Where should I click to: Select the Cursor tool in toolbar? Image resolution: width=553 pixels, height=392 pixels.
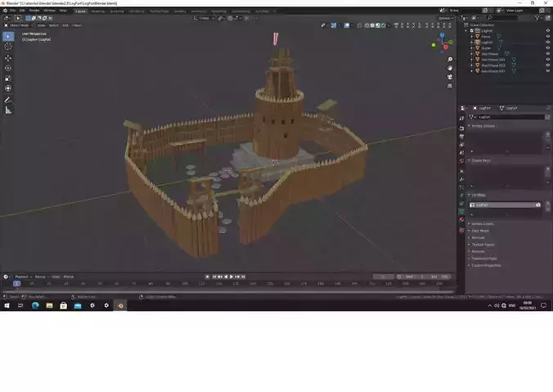click(x=8, y=47)
